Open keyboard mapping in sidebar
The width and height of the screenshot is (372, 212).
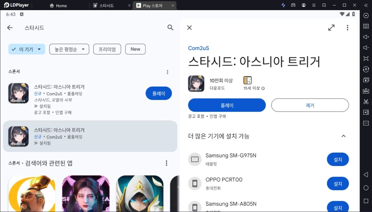coord(366,26)
